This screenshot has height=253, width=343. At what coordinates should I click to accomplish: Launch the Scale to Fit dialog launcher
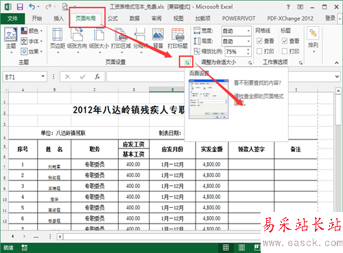point(250,63)
